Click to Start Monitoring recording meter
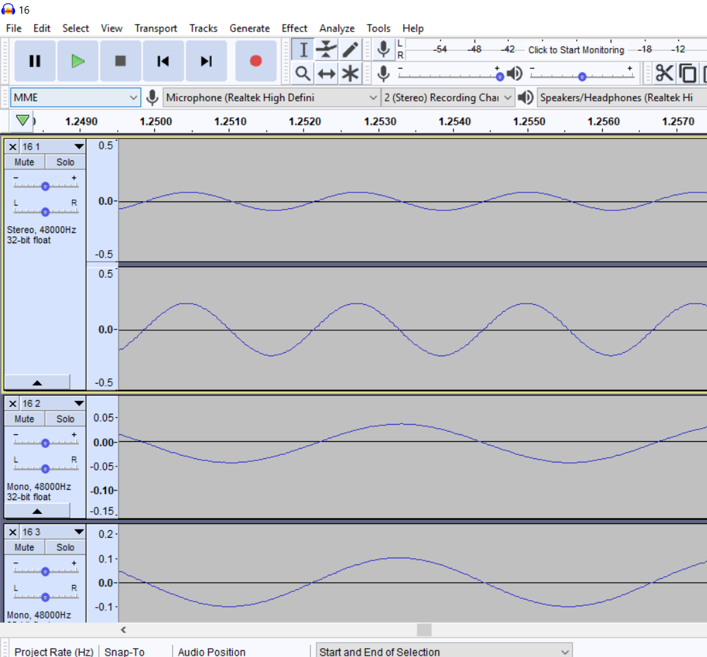Screen dimensions: 707x657 click(575, 49)
